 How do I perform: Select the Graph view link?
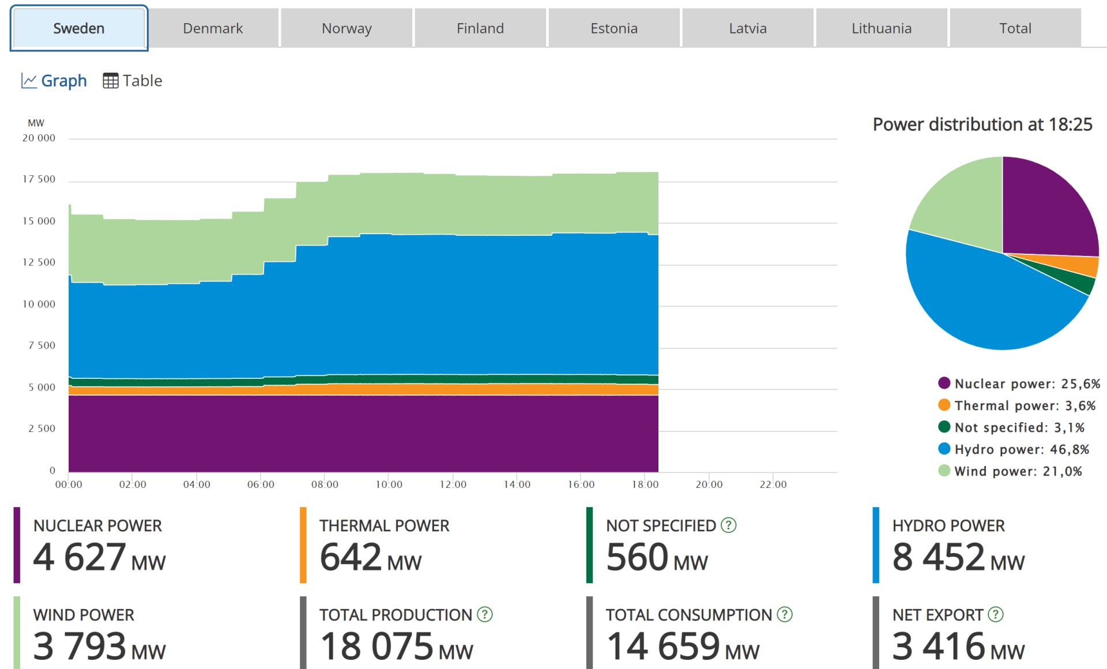point(63,81)
